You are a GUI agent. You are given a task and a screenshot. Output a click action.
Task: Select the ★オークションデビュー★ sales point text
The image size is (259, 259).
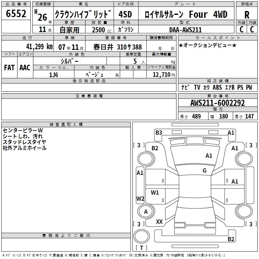pyautogui.click(x=207, y=45)
